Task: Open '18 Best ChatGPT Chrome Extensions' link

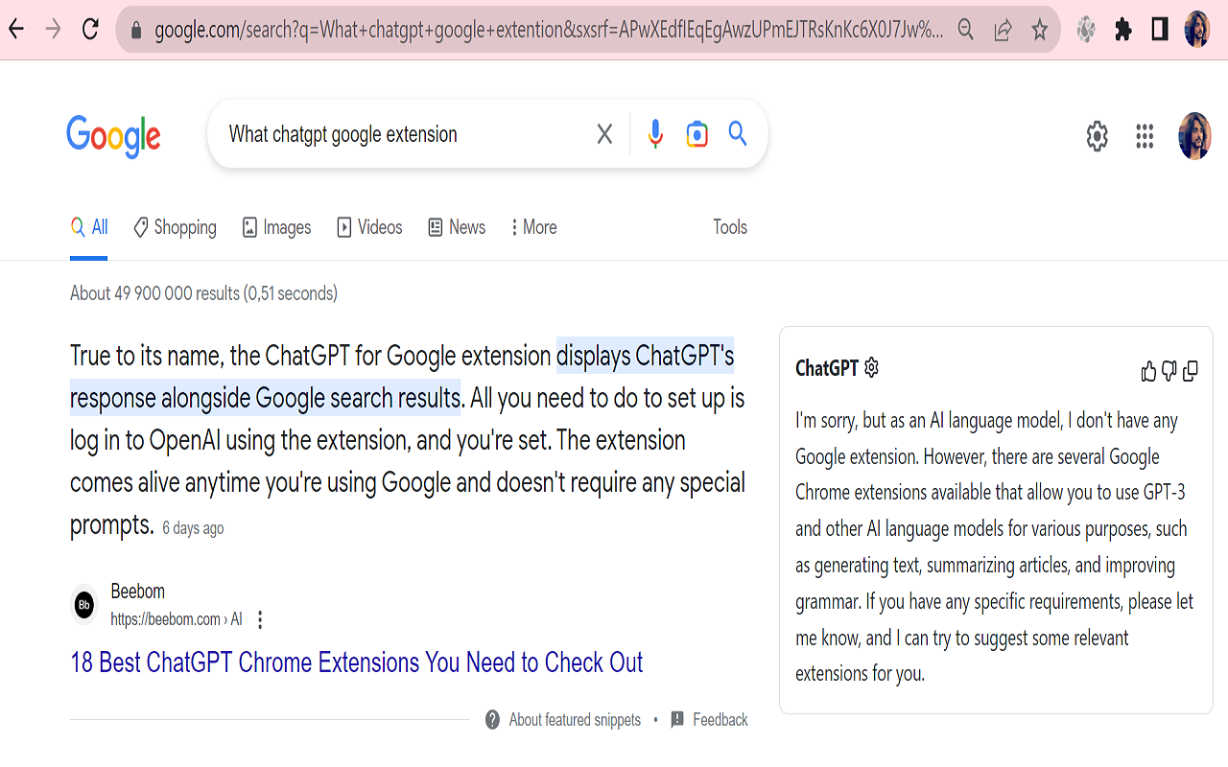Action: [x=357, y=662]
